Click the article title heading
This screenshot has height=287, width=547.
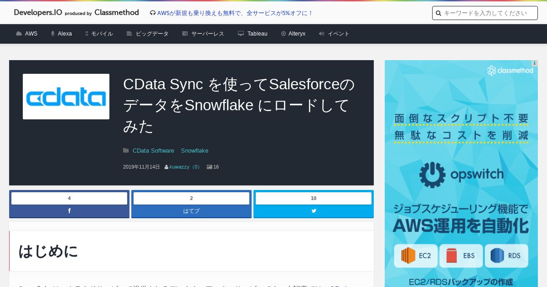(x=239, y=105)
